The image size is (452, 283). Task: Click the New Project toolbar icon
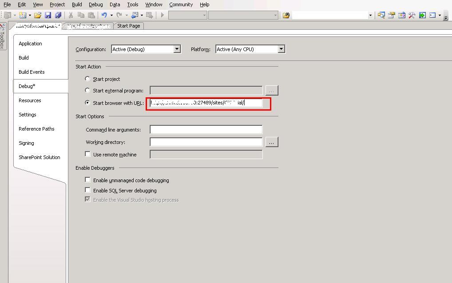[8, 15]
